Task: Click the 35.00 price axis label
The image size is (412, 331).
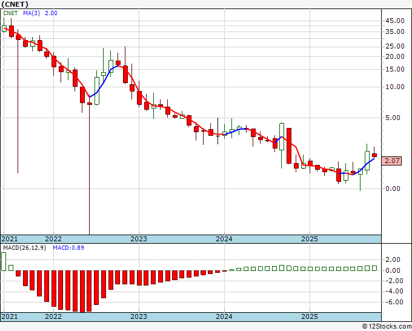Action: 394,32
